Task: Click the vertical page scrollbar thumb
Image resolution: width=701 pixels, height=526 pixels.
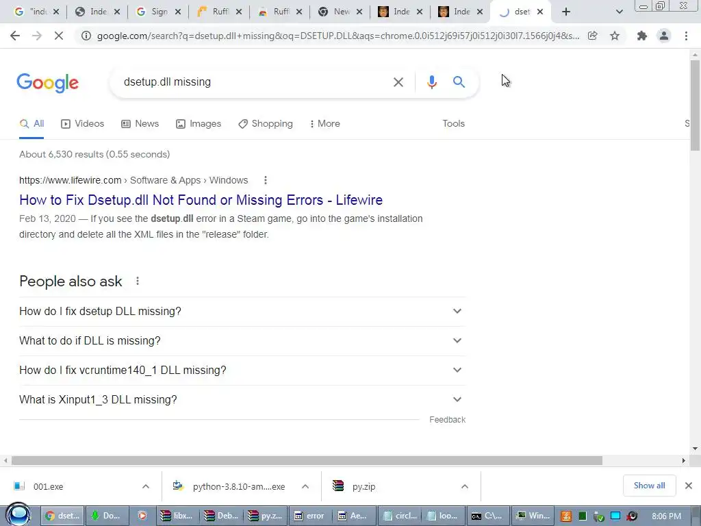Action: pos(695,105)
